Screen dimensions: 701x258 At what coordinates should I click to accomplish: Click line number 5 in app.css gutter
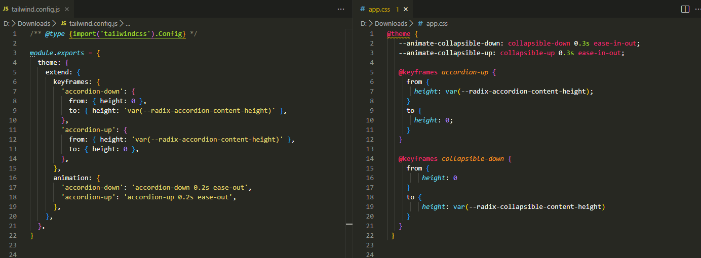pos(372,72)
